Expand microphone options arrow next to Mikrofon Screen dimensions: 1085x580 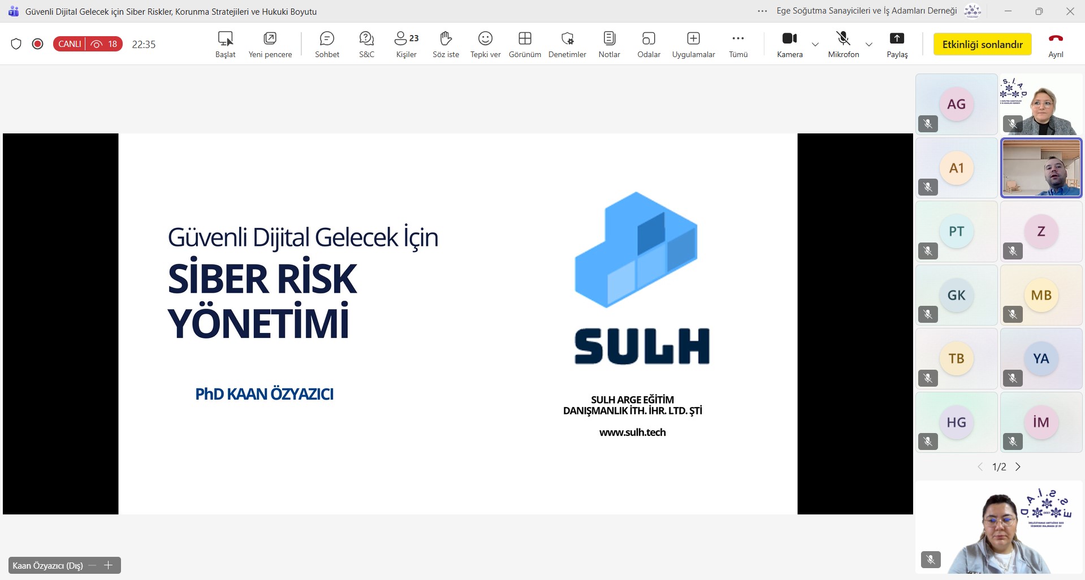pyautogui.click(x=869, y=44)
